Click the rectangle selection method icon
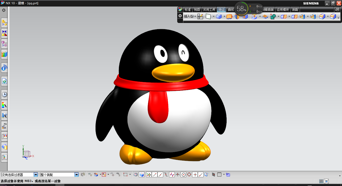 coord(125,175)
